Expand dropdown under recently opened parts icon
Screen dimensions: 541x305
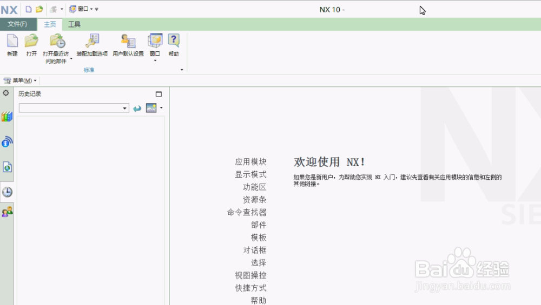pos(71,59)
